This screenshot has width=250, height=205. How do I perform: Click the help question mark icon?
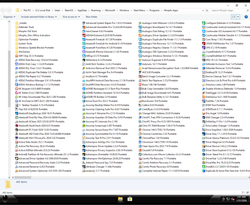pyautogui.click(x=246, y=17)
